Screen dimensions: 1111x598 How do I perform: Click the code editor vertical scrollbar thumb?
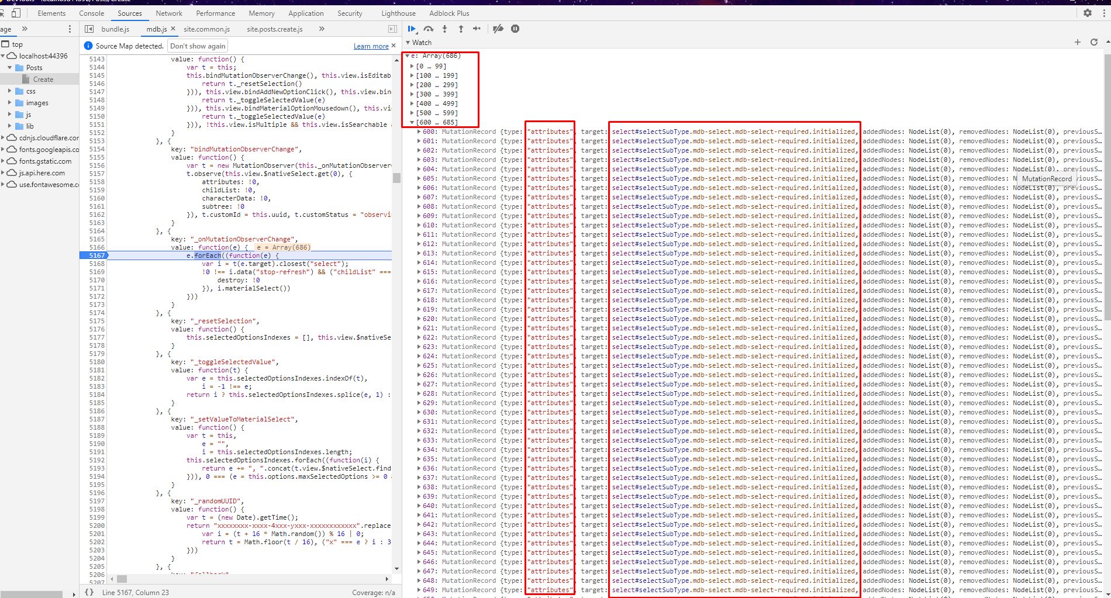[x=396, y=178]
